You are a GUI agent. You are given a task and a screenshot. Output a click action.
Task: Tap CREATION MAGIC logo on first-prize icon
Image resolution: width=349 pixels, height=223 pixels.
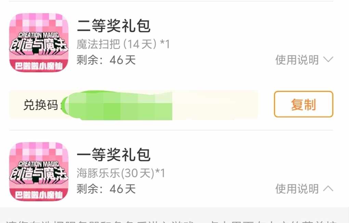[x=39, y=164]
